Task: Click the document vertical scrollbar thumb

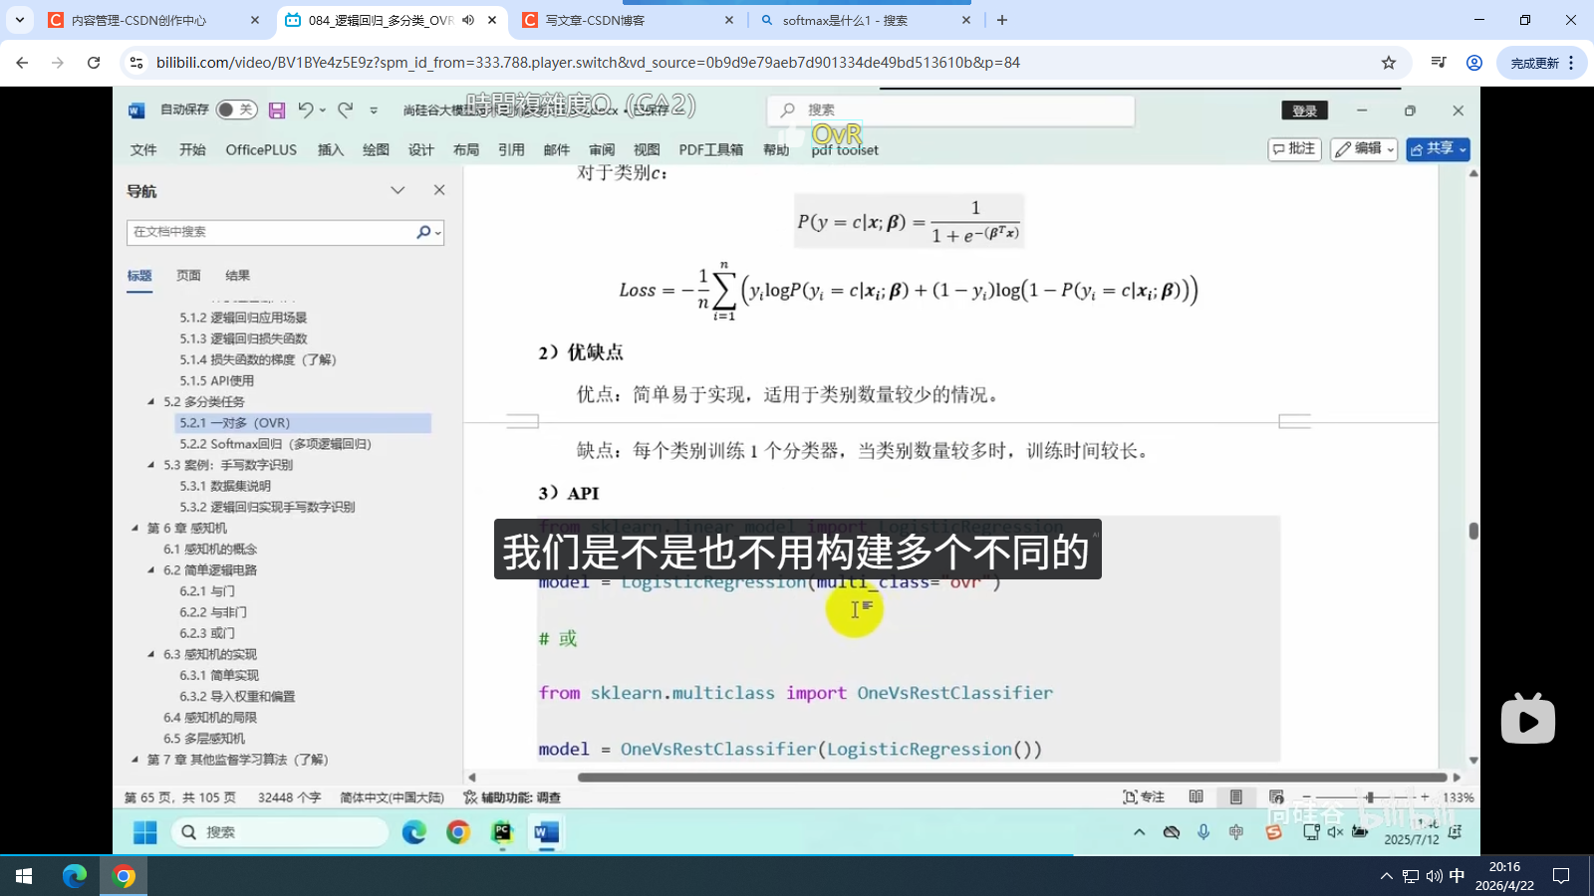Action: click(x=1473, y=531)
